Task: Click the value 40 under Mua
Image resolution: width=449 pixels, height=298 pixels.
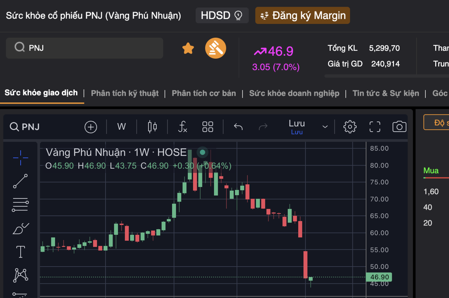Action: (x=428, y=208)
